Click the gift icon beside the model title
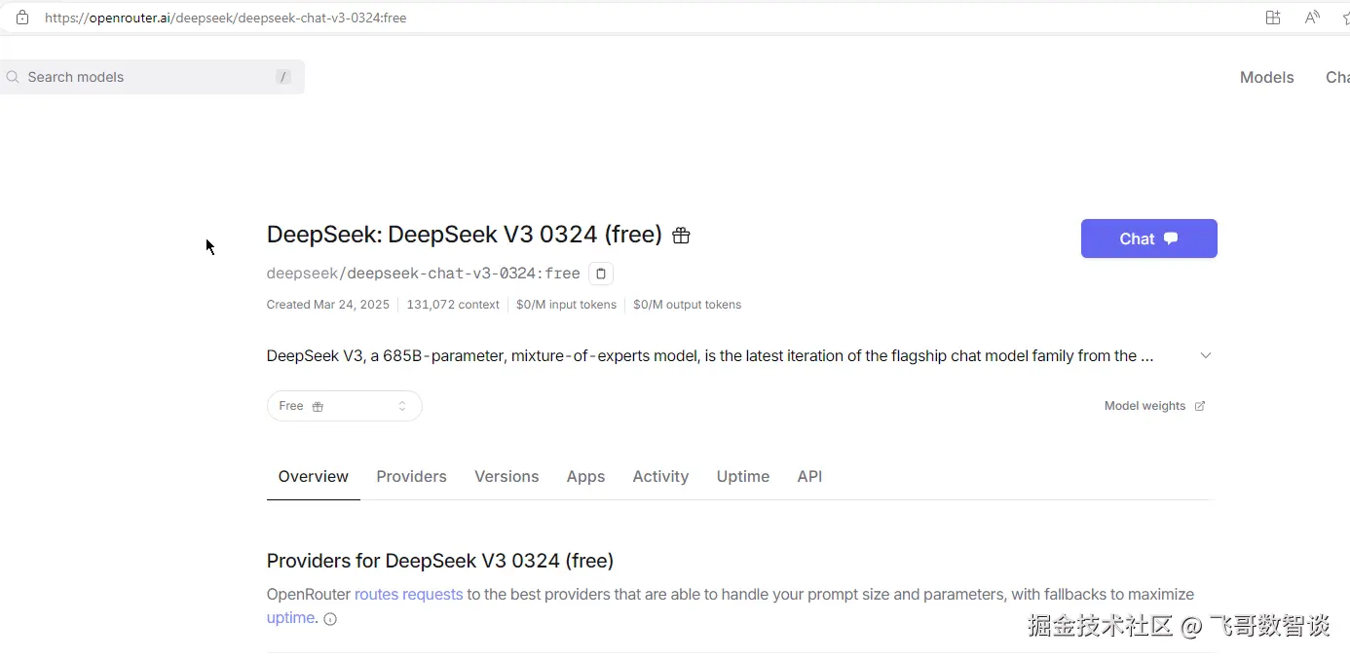 coord(681,236)
